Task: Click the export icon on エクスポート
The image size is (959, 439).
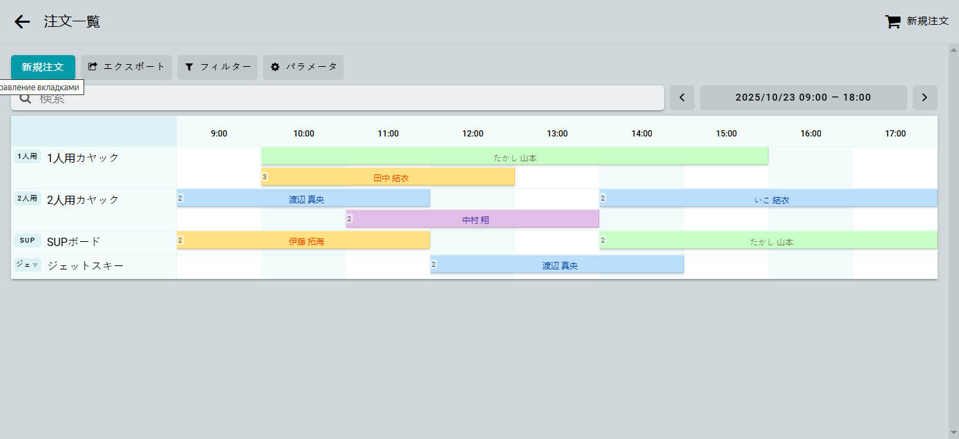Action: coord(93,67)
